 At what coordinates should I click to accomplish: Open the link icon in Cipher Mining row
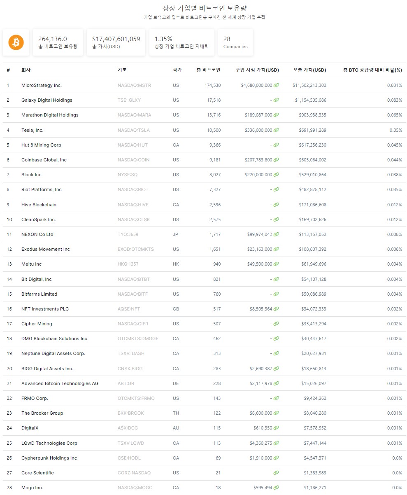coord(276,324)
